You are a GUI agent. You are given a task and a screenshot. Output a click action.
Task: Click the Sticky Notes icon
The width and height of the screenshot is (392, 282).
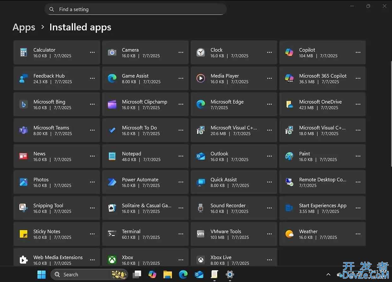(x=23, y=234)
